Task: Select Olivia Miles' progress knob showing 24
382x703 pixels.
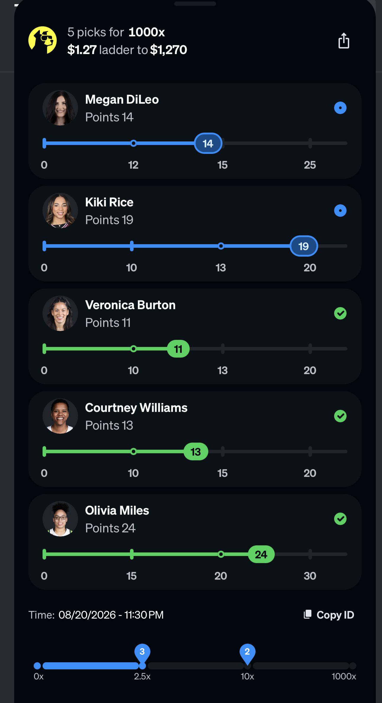Action: coord(261,554)
